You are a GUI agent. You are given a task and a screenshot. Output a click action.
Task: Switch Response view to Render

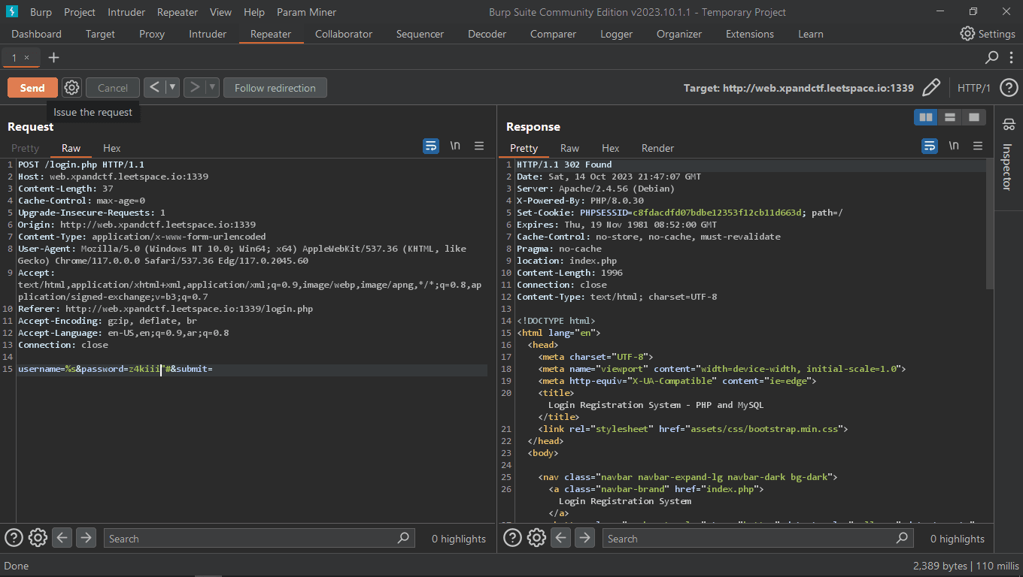[657, 148]
